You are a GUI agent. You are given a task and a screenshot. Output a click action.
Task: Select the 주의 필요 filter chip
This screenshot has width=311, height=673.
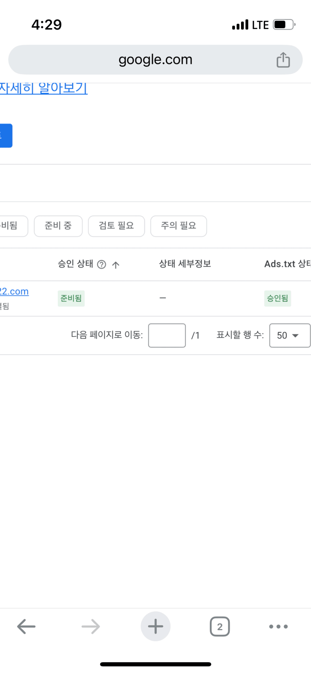tap(179, 226)
